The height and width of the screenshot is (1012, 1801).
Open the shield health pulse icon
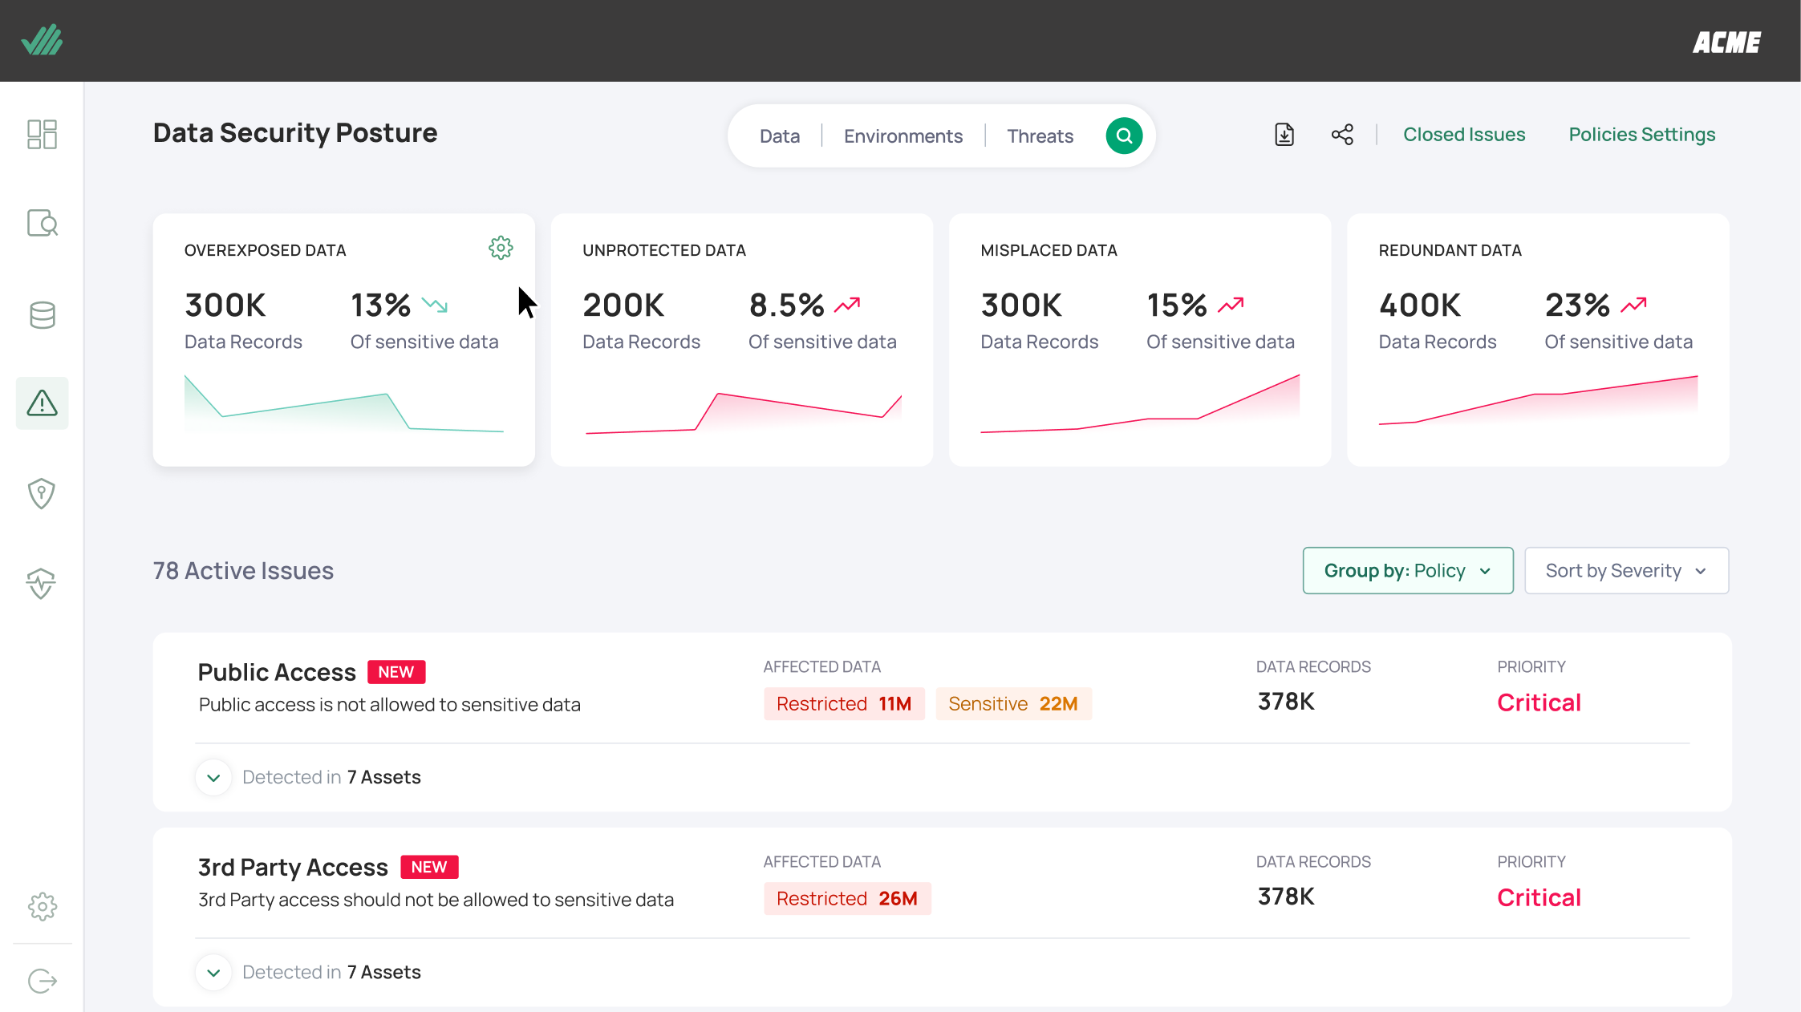pos(42,584)
